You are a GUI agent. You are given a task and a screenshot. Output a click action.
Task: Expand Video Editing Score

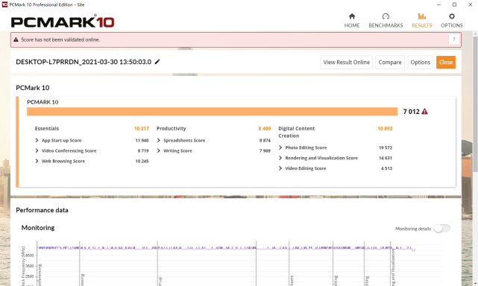tap(280, 168)
